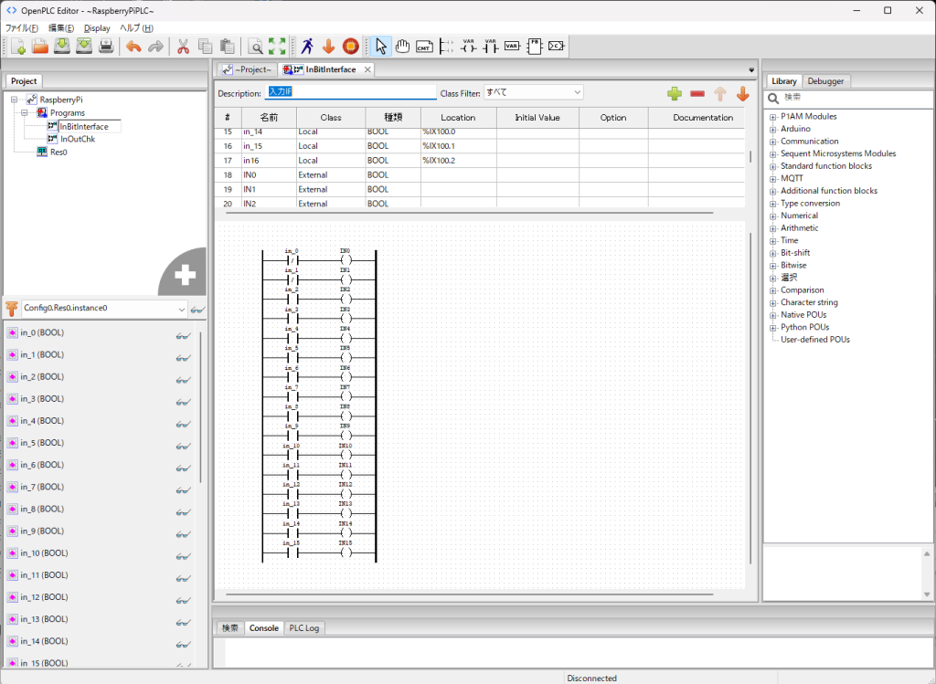Remove variable with the red minus button
The image size is (936, 684).
[x=697, y=94]
